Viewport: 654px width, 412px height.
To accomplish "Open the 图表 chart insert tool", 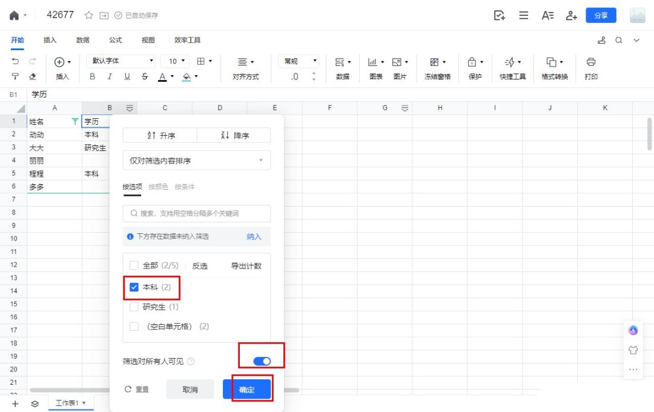I will tap(372, 61).
